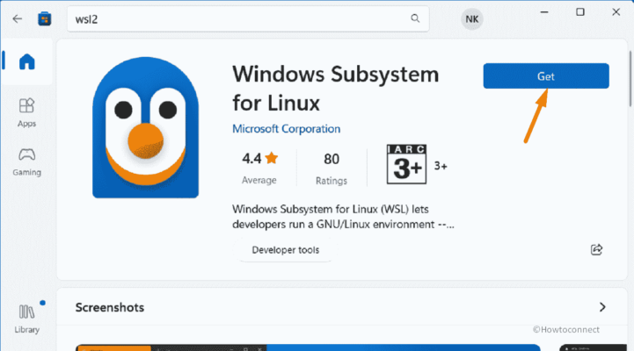Image resolution: width=634 pixels, height=351 pixels.
Task: Click the Windows Subsystem for Linux title
Action: pos(336,89)
